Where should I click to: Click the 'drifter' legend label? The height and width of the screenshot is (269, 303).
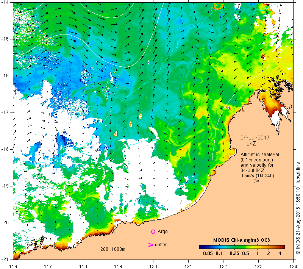coord(161,245)
